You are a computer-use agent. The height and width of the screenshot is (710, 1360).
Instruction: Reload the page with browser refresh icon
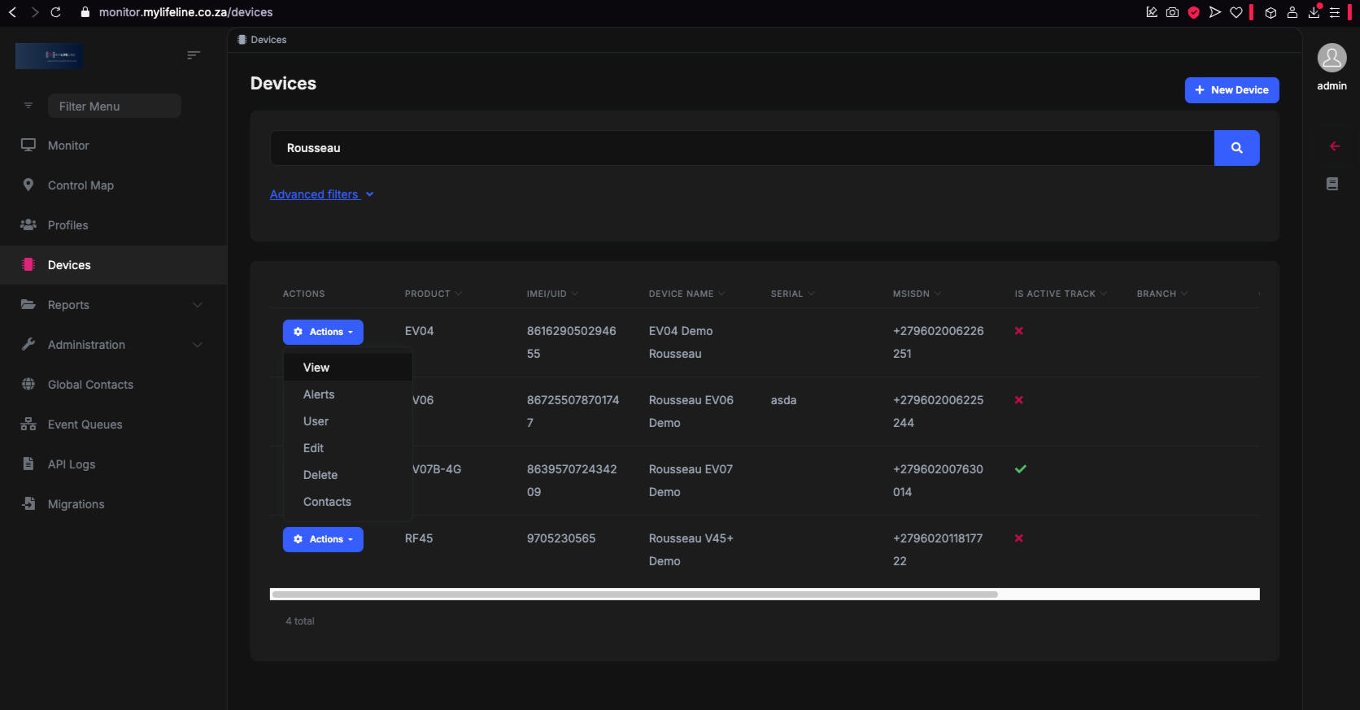(x=55, y=12)
